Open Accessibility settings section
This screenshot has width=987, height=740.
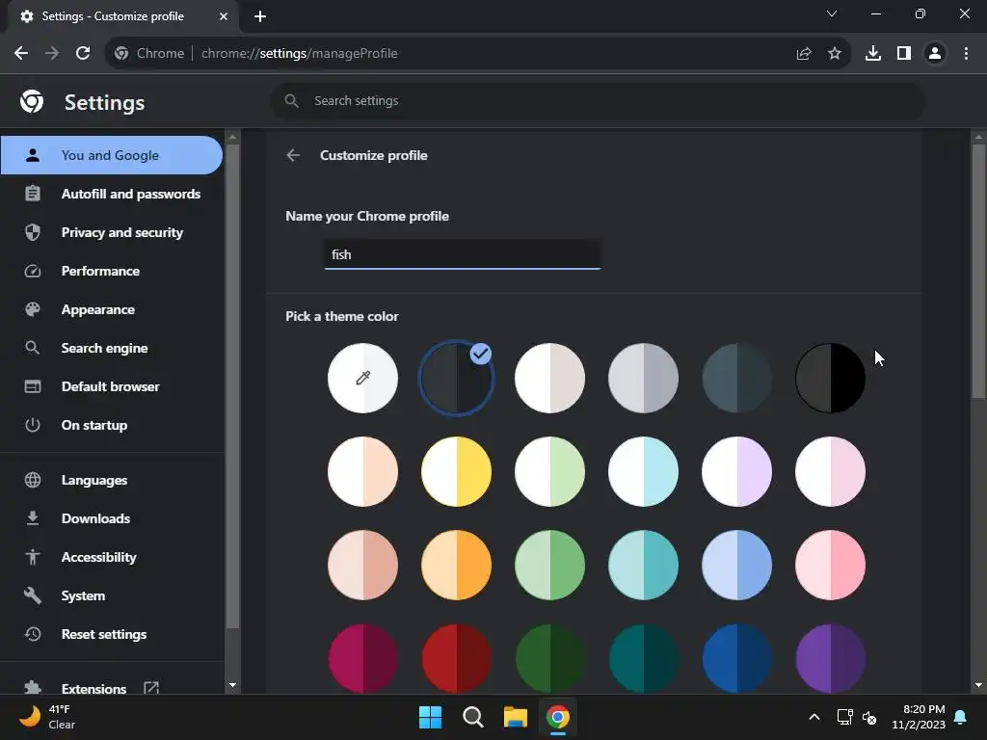point(112,557)
